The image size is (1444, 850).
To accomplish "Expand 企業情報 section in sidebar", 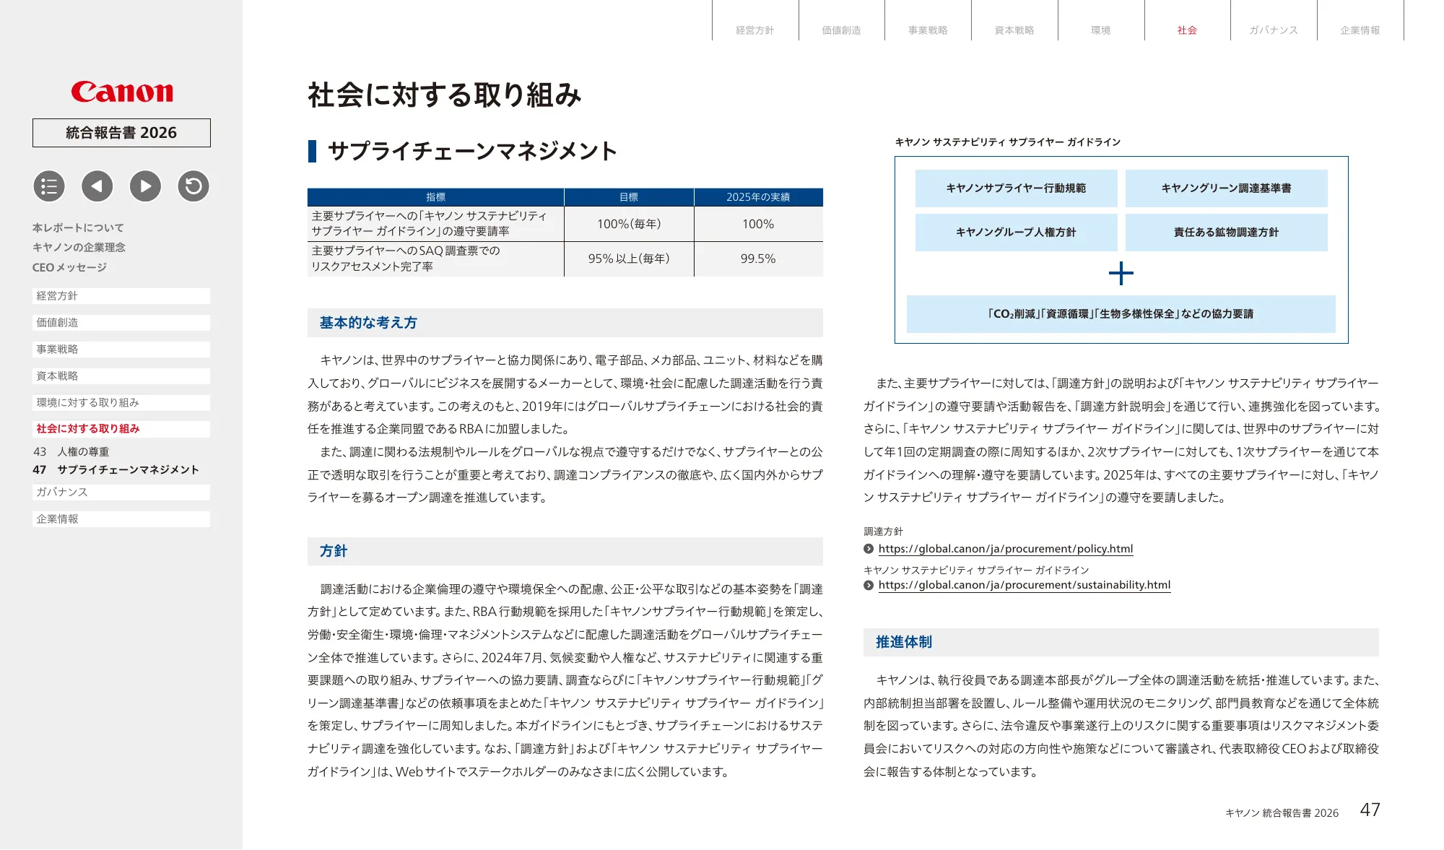I will [121, 519].
